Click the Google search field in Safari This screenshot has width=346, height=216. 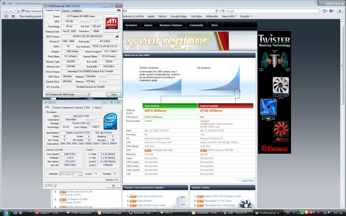(x=270, y=11)
